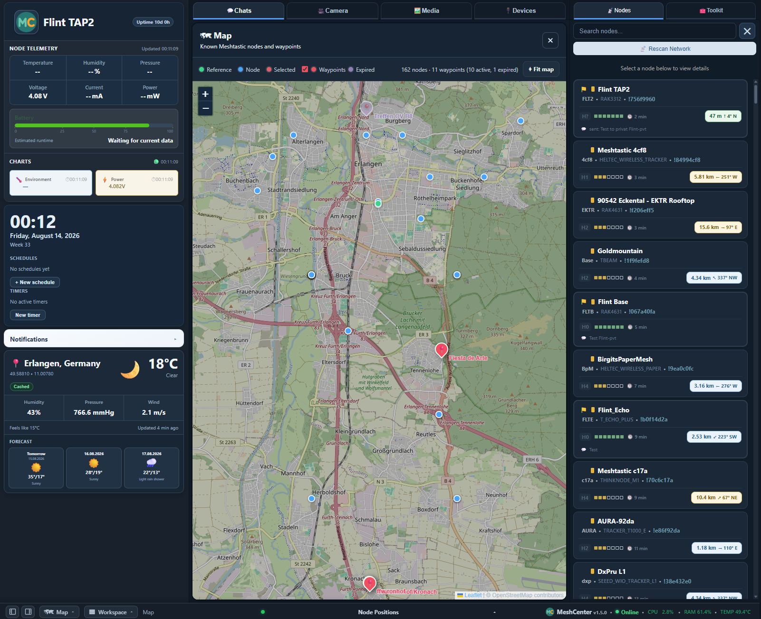
Task: Create a New timer
Action: (28, 315)
